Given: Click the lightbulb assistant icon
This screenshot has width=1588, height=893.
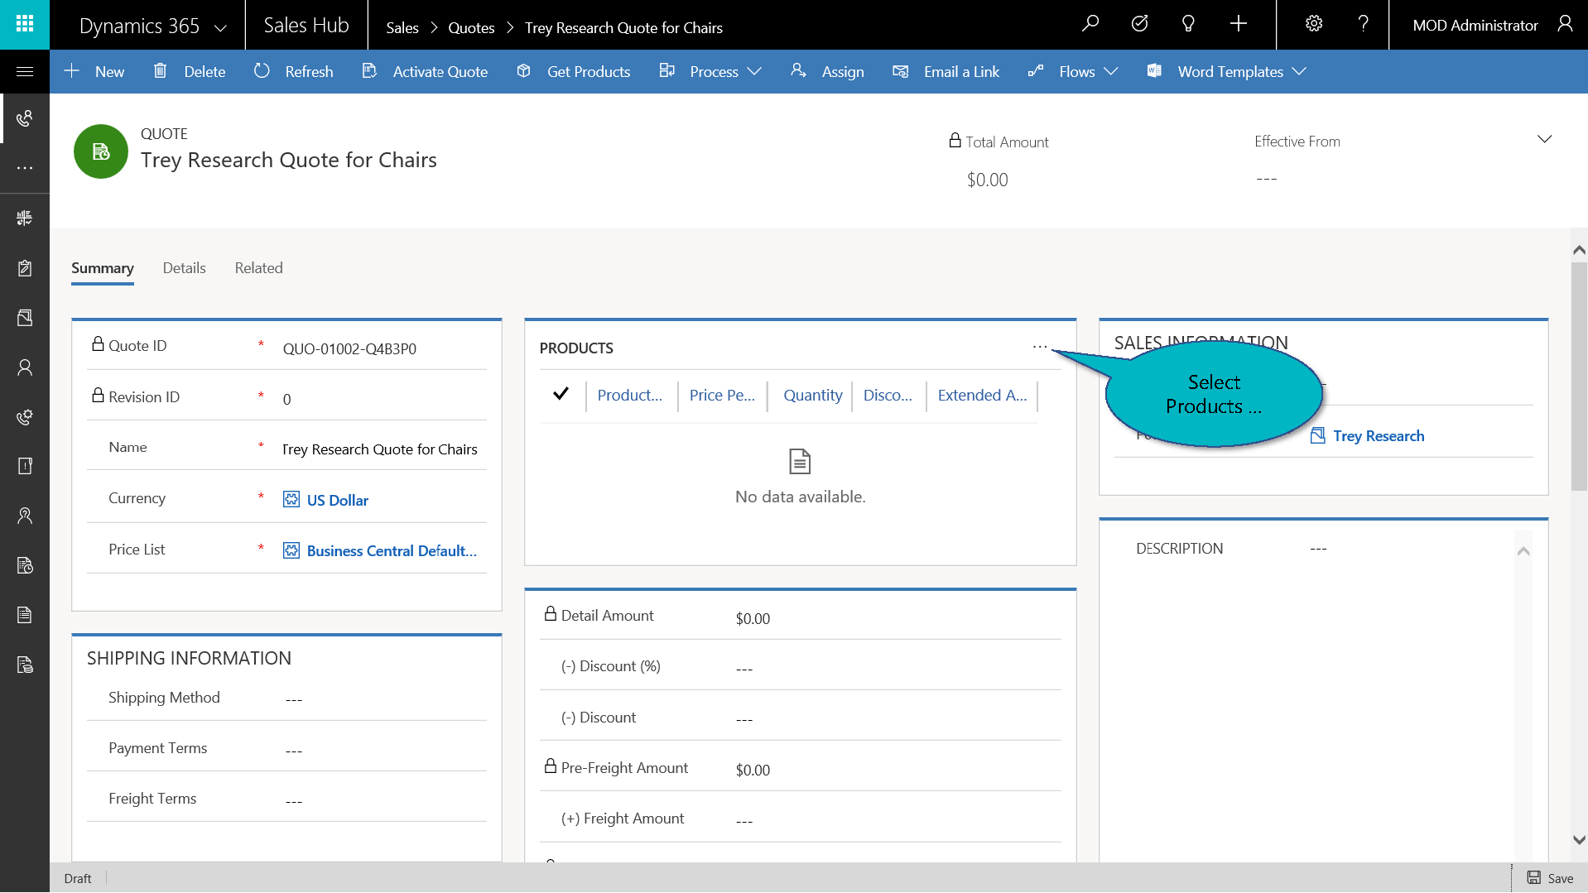Looking at the screenshot, I should point(1188,24).
